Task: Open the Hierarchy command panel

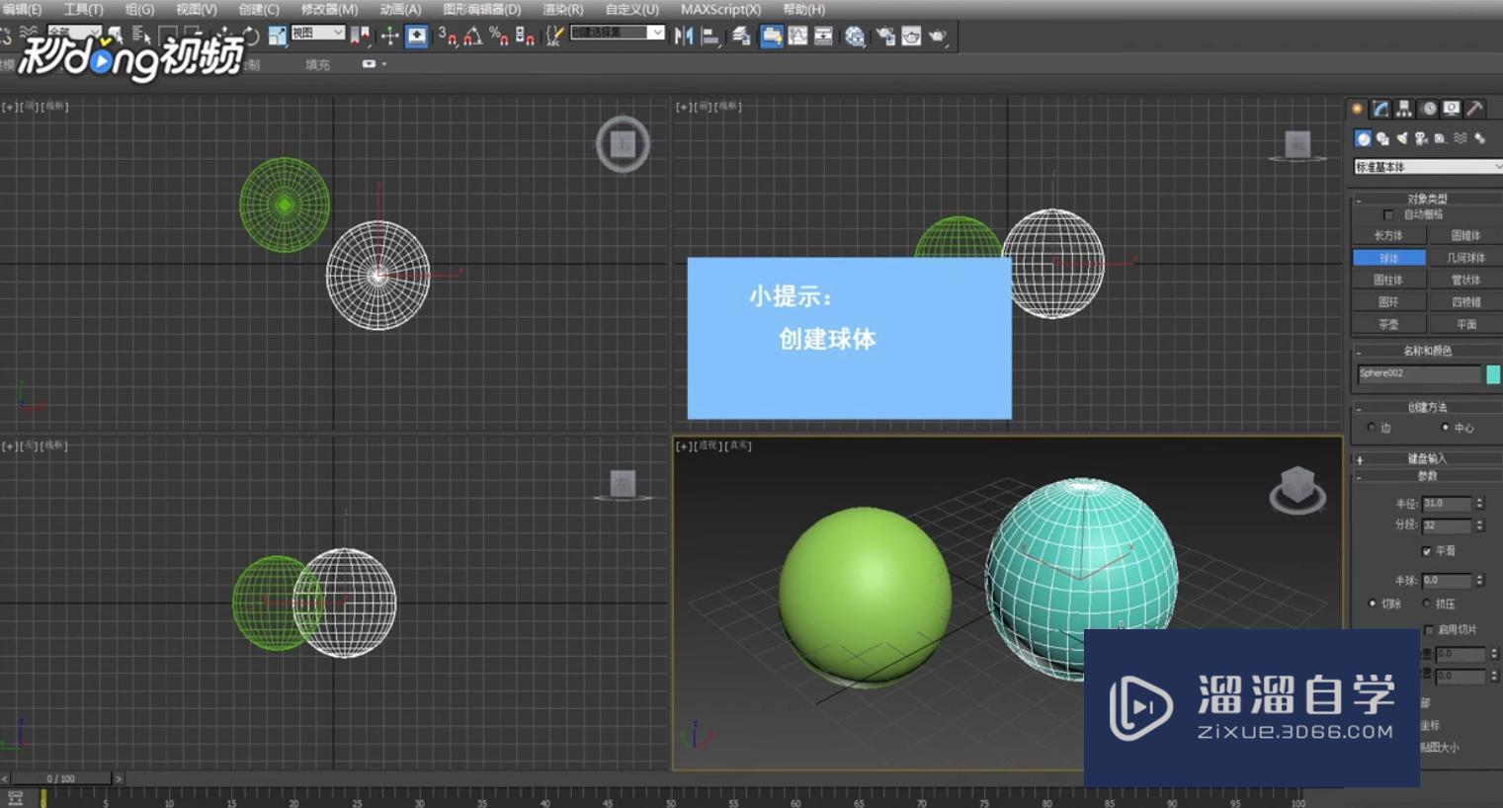Action: (1403, 109)
